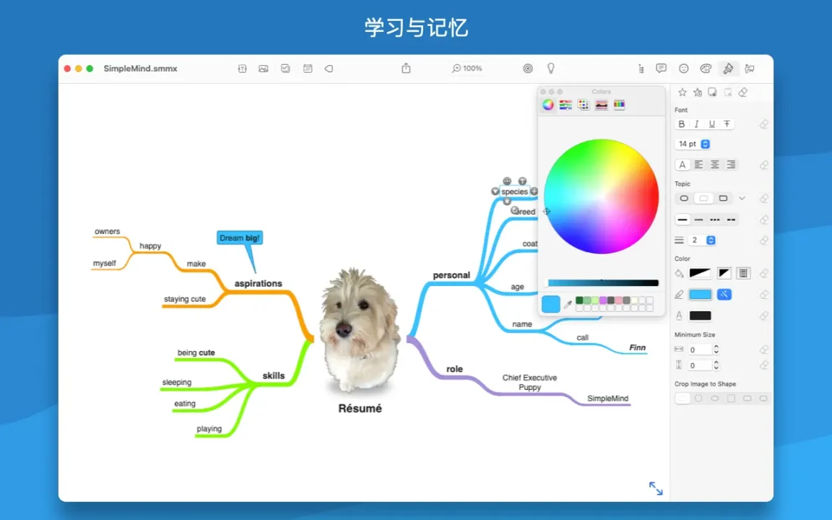The image size is (832, 520).
Task: Select the aspirations topic
Action: [259, 283]
